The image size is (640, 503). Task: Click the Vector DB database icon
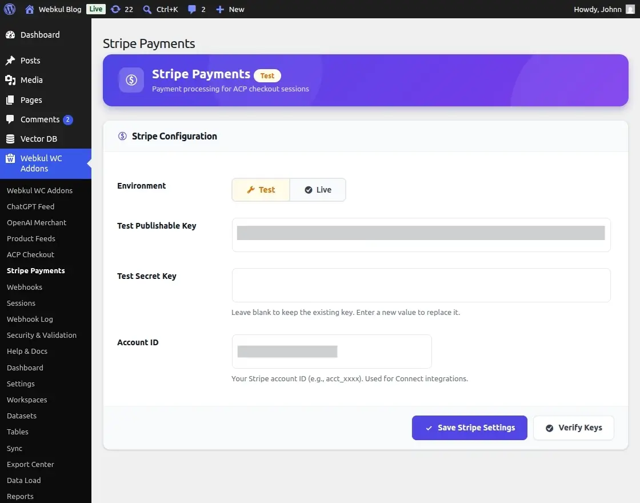click(10, 139)
